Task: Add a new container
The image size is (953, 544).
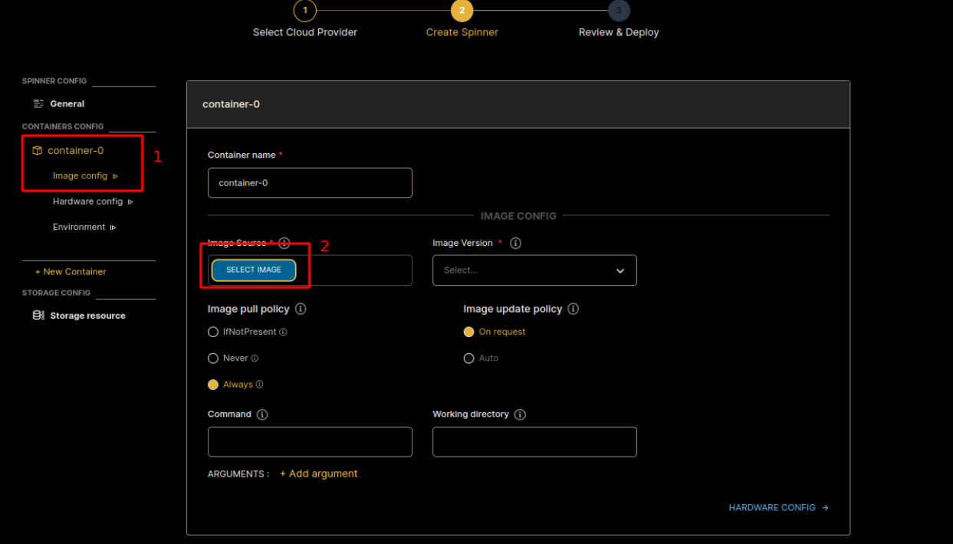Action: 71,272
